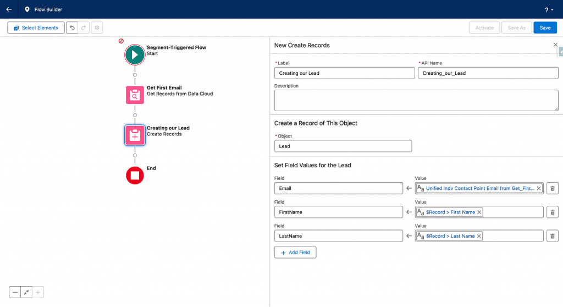Click the blue Save button
This screenshot has width=563, height=307.
(x=545, y=28)
